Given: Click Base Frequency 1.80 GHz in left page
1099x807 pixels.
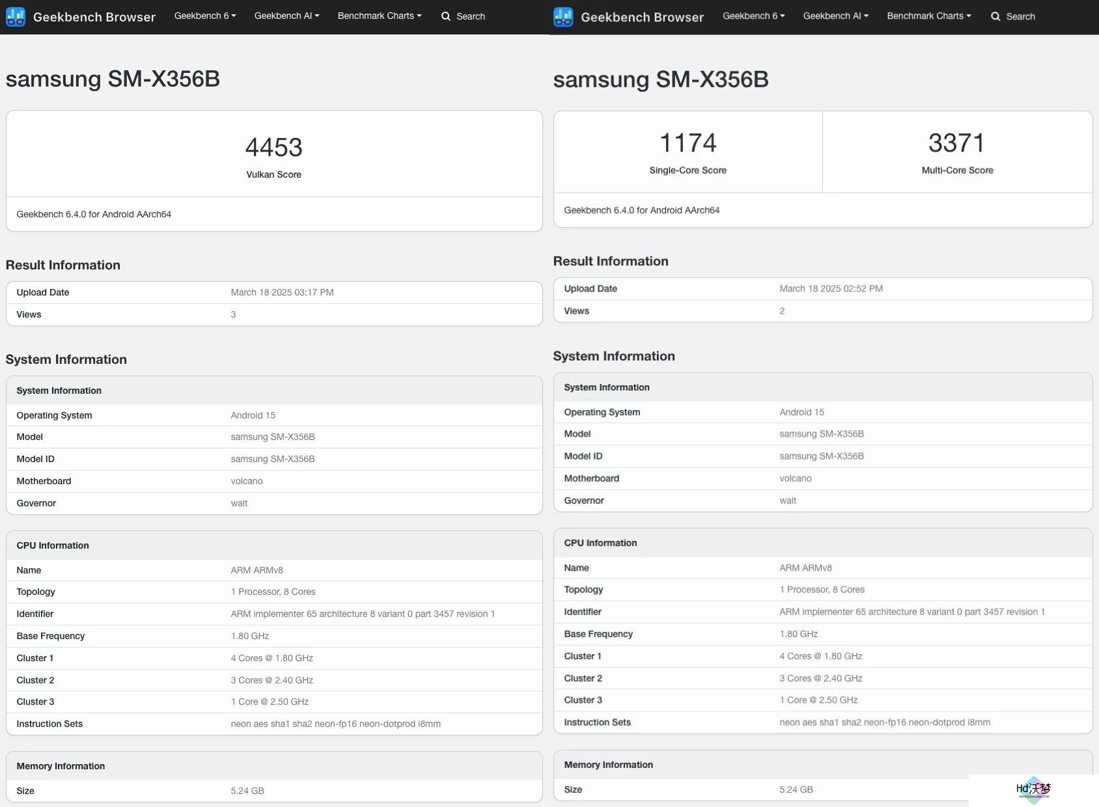Looking at the screenshot, I should coord(249,636).
